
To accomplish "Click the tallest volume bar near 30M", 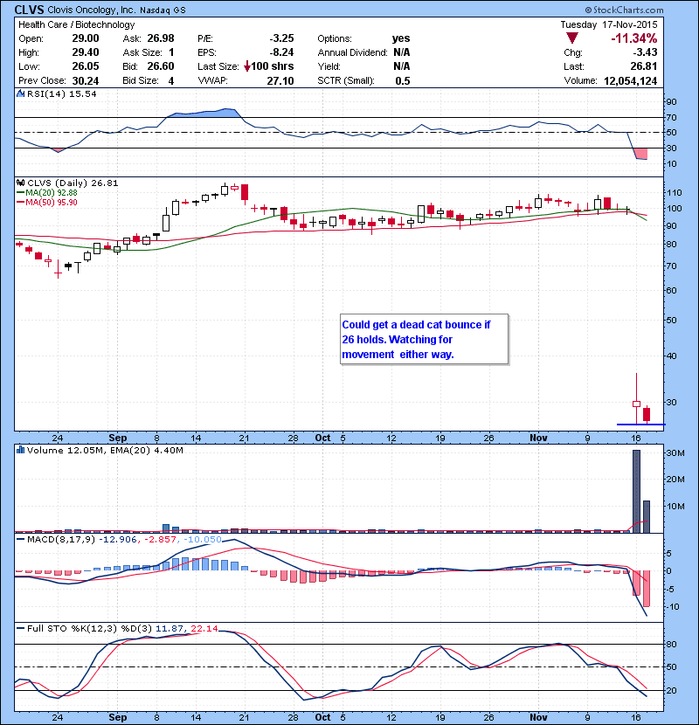I will 637,491.
